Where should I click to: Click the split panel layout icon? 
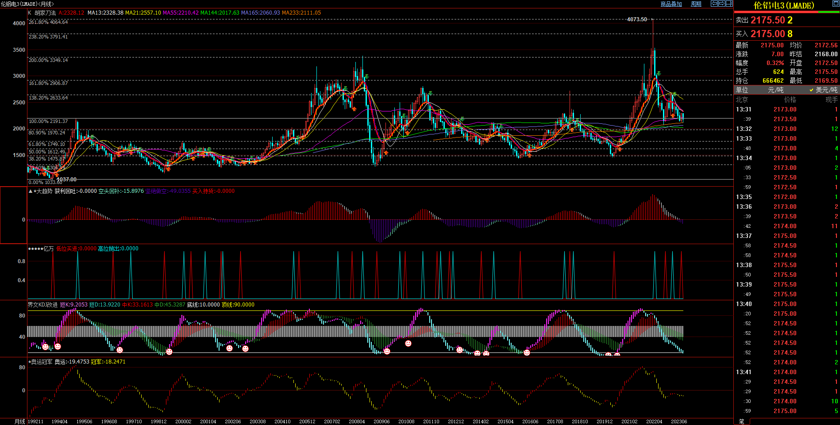click(729, 4)
